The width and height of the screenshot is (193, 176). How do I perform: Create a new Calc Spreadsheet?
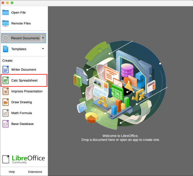coord(24,80)
